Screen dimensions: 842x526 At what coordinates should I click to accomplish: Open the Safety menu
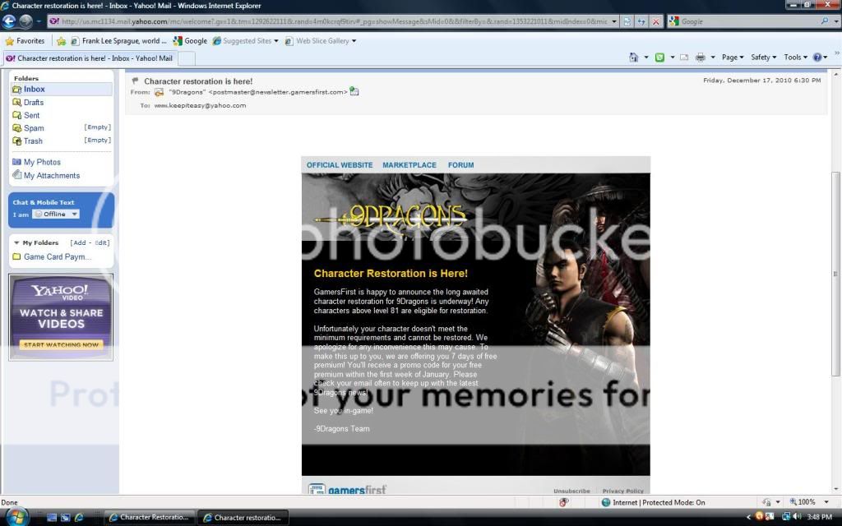764,57
